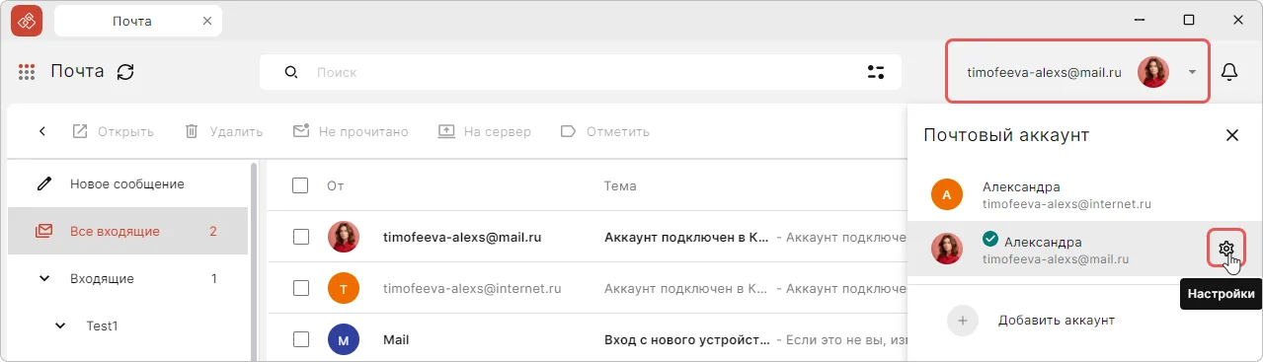Open the notifications bell

[x=1230, y=72]
